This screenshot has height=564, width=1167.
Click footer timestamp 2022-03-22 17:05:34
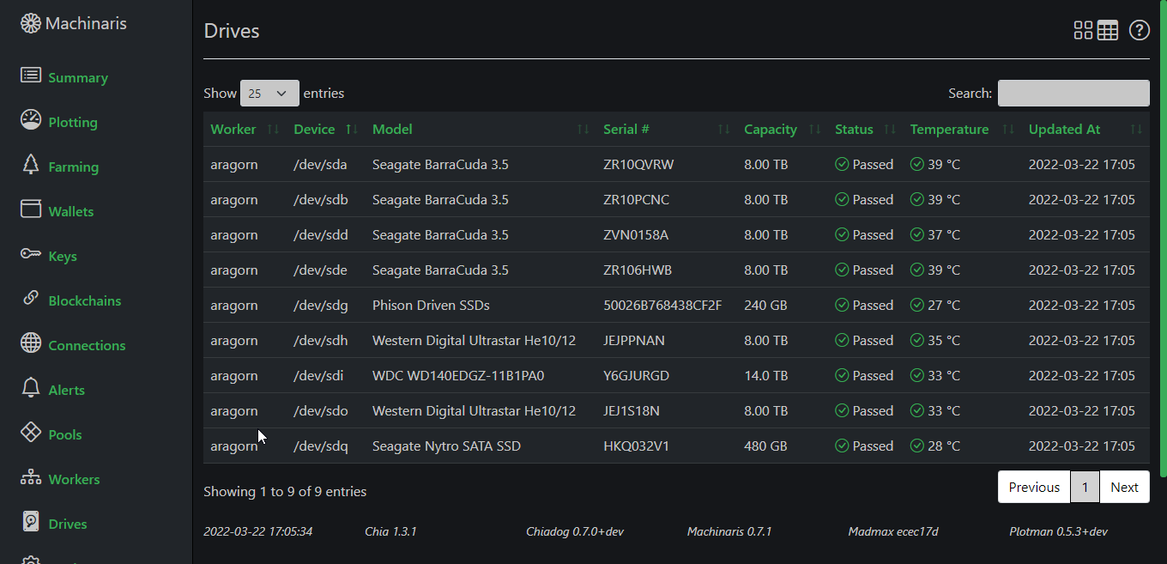click(x=257, y=531)
